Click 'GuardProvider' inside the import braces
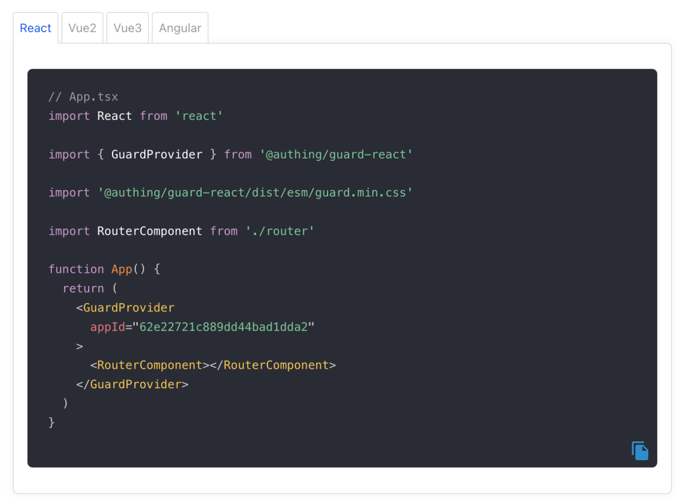Image resolution: width=683 pixels, height=500 pixels. coord(157,154)
